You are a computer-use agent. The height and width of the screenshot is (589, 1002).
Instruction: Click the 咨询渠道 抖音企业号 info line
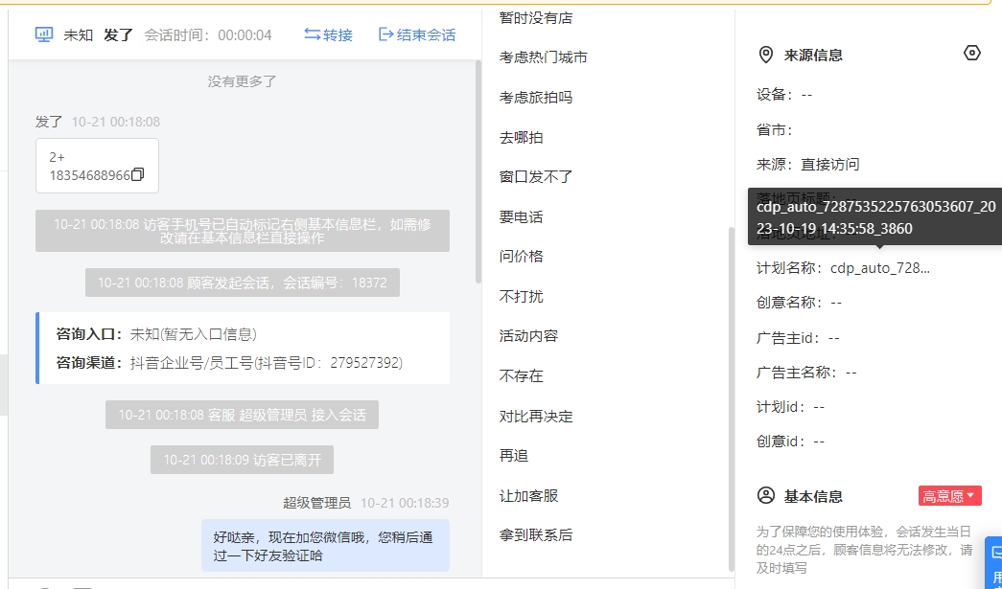tap(229, 363)
